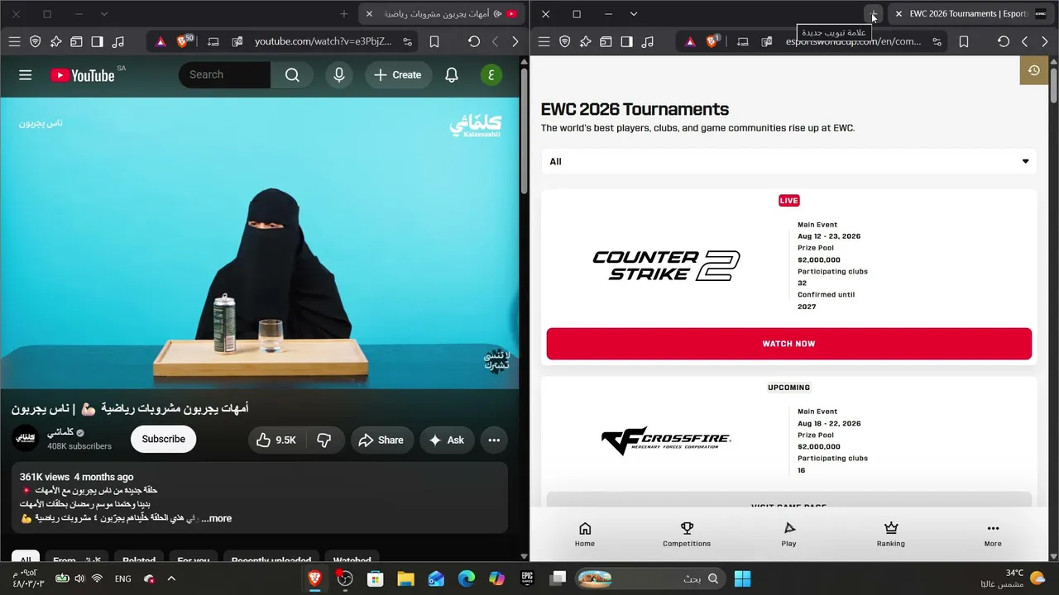Reload the EWC tournaments page
1059x595 pixels.
coord(1004,41)
